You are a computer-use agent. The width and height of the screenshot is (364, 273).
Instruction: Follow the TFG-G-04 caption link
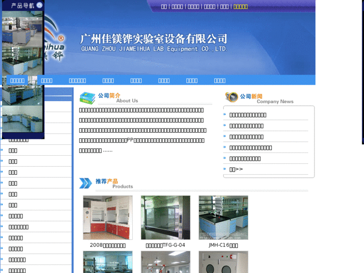165,245
